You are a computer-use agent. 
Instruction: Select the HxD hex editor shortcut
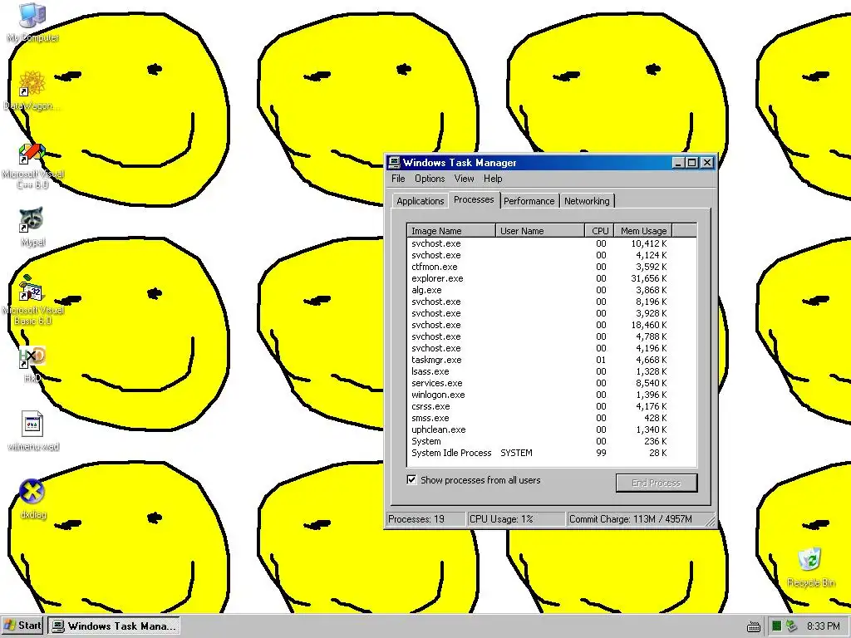32,364
